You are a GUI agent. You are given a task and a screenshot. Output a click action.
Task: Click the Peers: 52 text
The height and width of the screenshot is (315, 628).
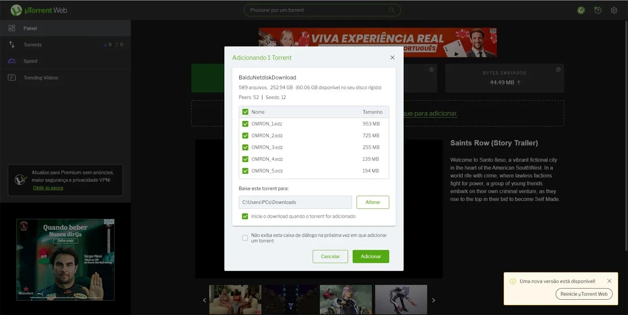click(249, 97)
